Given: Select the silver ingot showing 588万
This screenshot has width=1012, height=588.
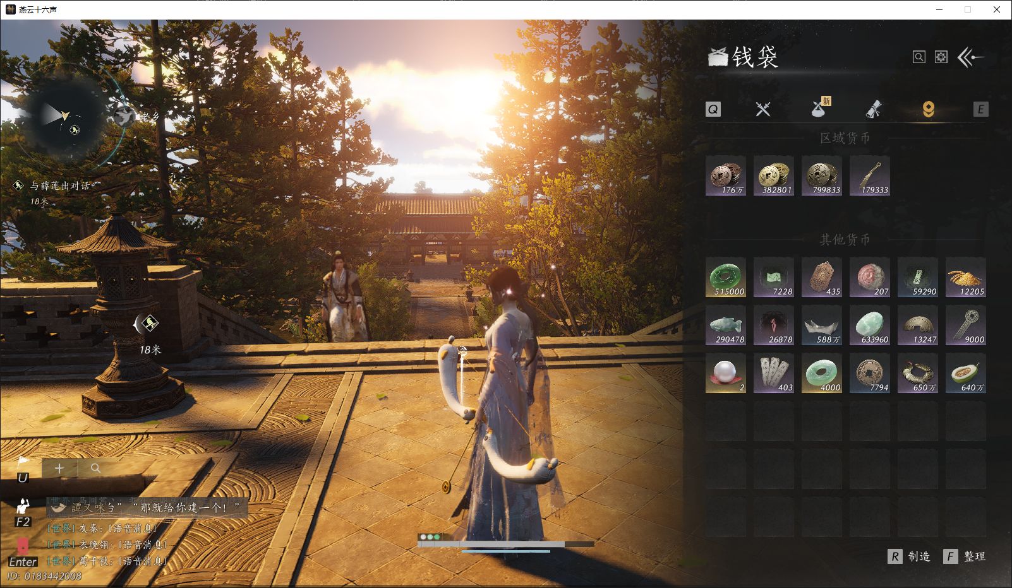Looking at the screenshot, I should point(822,325).
